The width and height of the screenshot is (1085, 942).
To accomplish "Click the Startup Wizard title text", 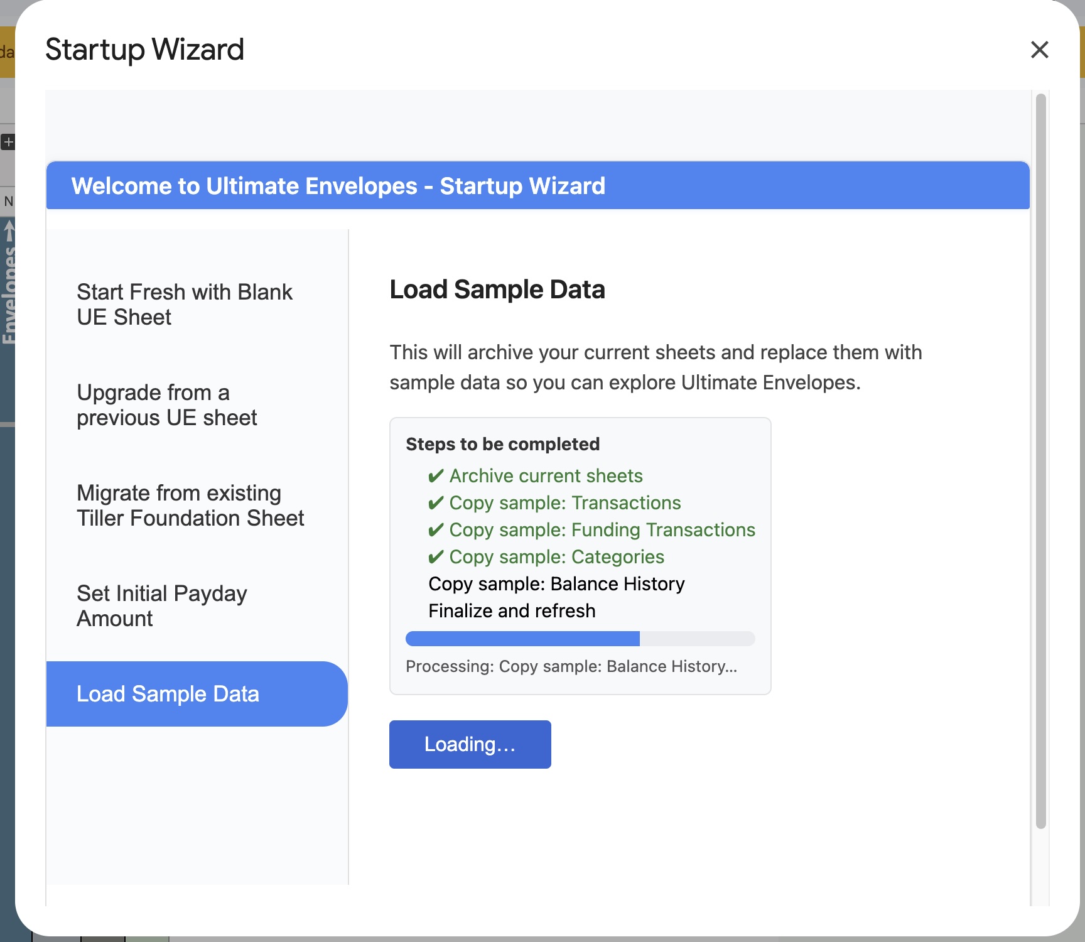I will (x=144, y=50).
